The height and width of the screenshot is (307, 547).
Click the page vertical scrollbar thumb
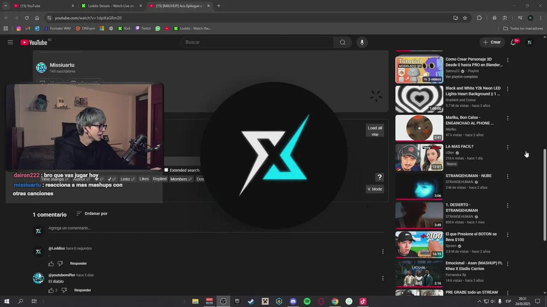point(544,195)
